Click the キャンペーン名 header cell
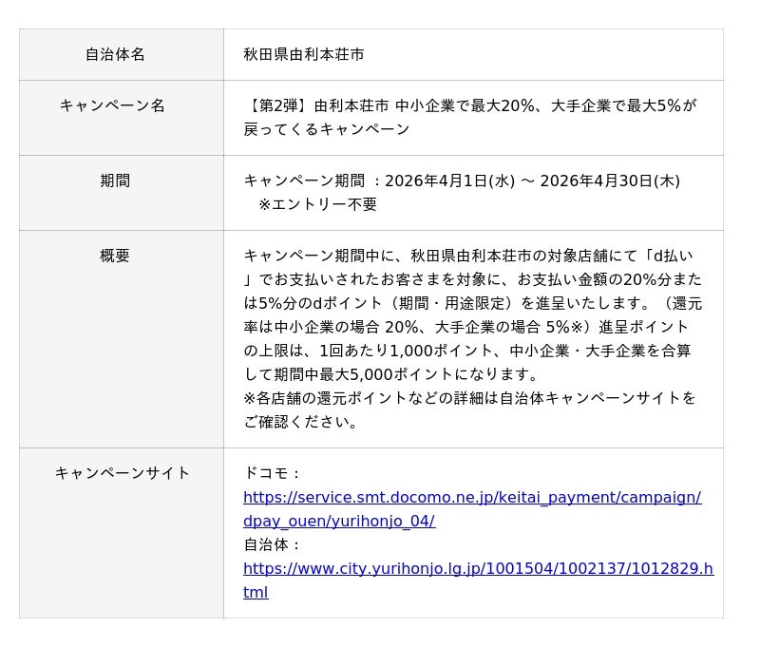Screen dimensions: 760x647 point(112,105)
